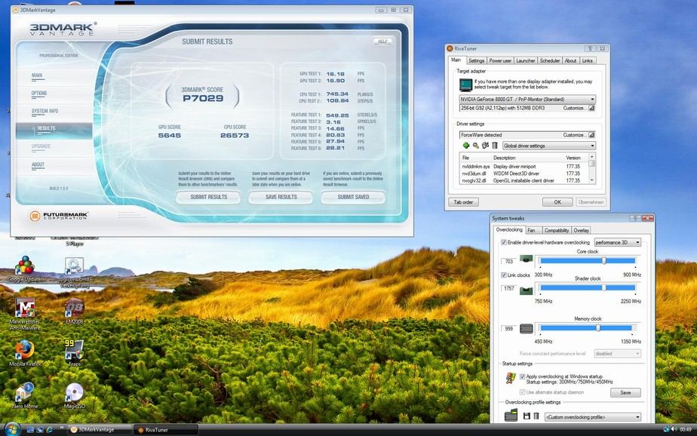Image resolution: width=697 pixels, height=436 pixels.
Task: Click the monitor icon under Target adapter
Action: click(465, 84)
